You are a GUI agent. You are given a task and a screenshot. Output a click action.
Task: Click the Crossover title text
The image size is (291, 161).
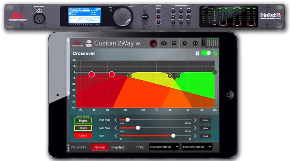[x=84, y=53]
